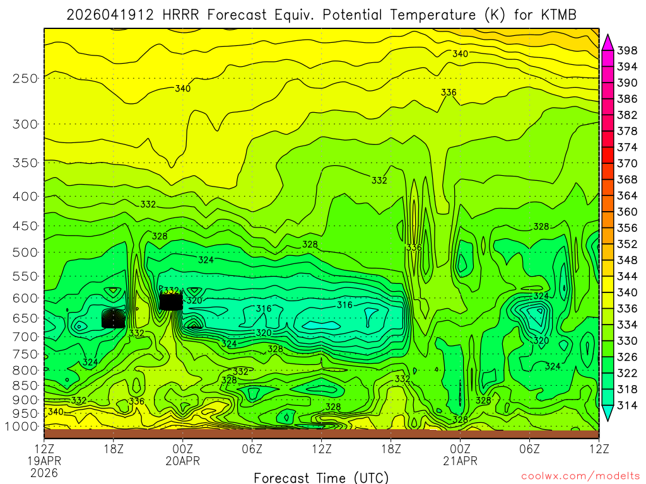The width and height of the screenshot is (646, 484).
Task: Select the 394 color scale value
Action: 627,67
